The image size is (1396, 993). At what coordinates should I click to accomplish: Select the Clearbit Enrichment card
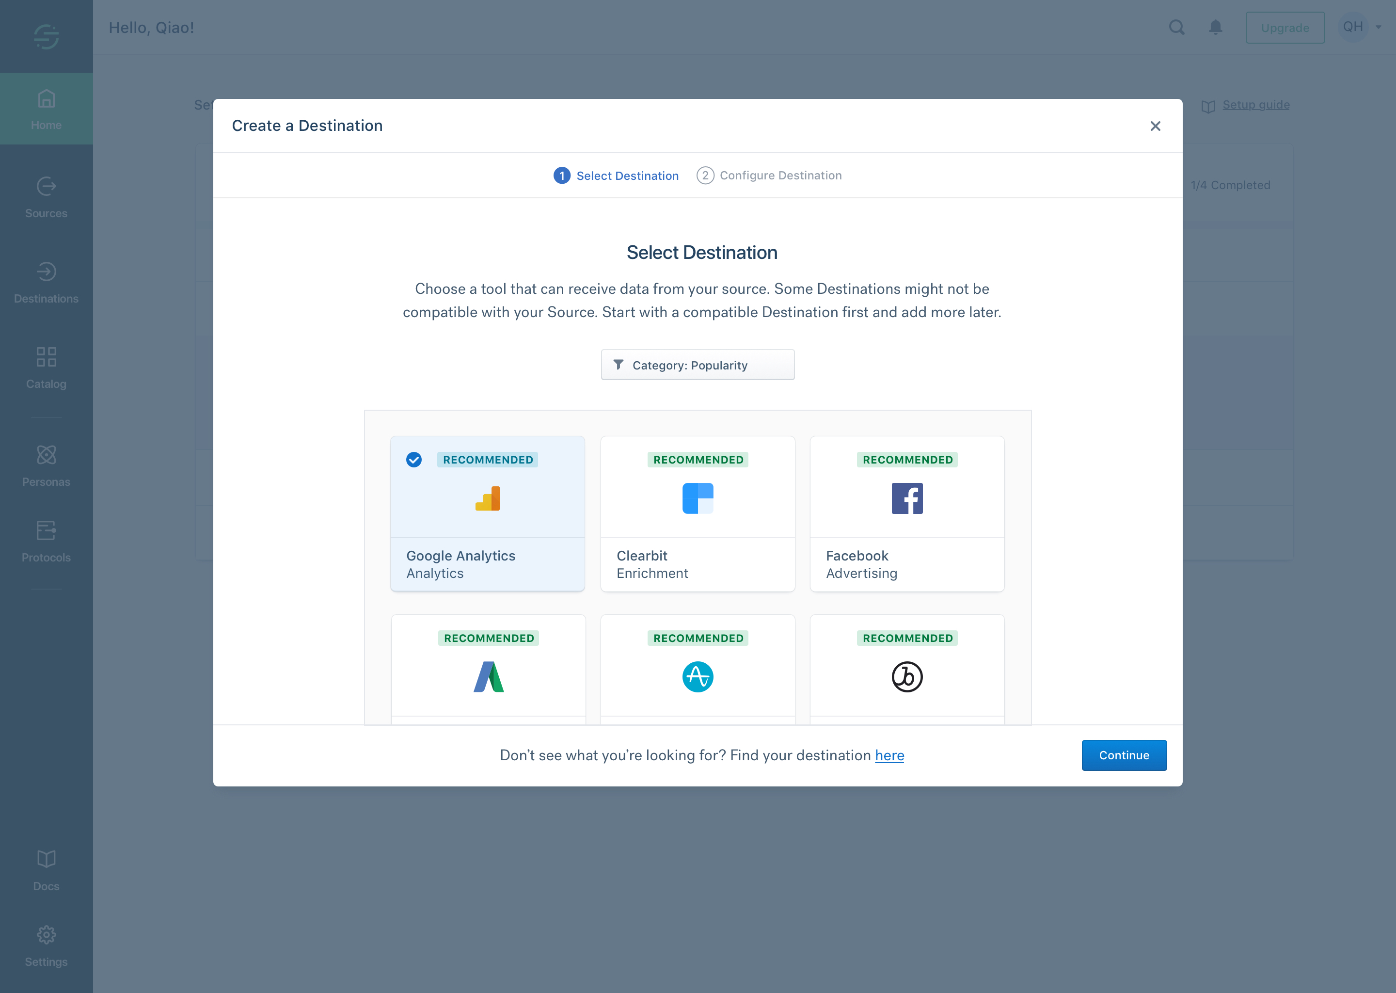pos(698,513)
